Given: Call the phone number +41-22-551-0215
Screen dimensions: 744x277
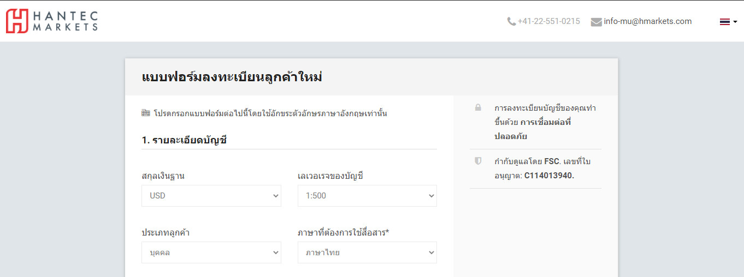Looking at the screenshot, I should point(549,22).
